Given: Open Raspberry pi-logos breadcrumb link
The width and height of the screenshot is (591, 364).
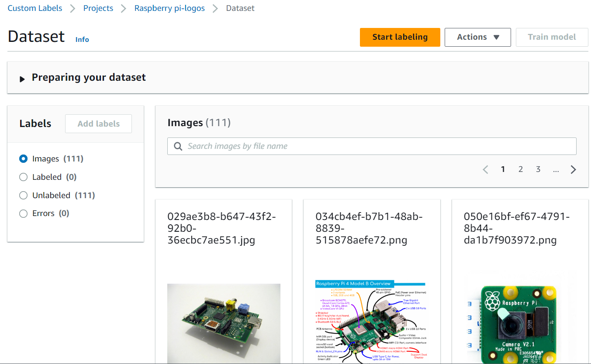Looking at the screenshot, I should click(x=169, y=8).
